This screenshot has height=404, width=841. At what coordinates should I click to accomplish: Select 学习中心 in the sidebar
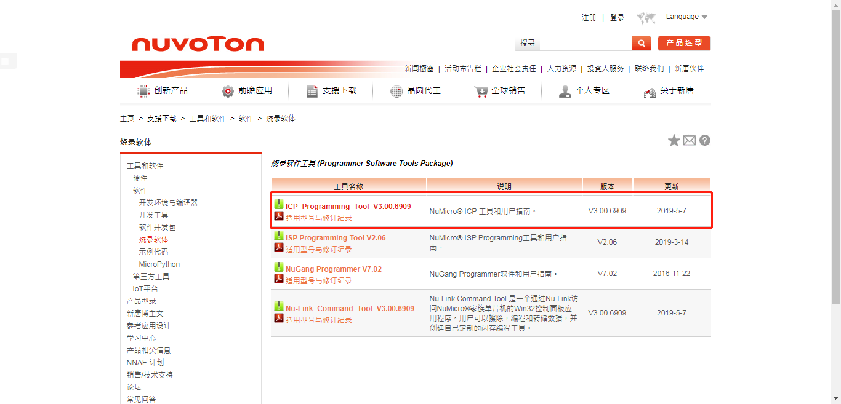pos(142,338)
